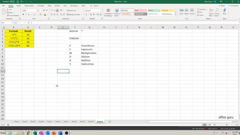The width and height of the screenshot is (240, 135).
Task: Click Increase Indent icon
Action: click(x=64, y=15)
